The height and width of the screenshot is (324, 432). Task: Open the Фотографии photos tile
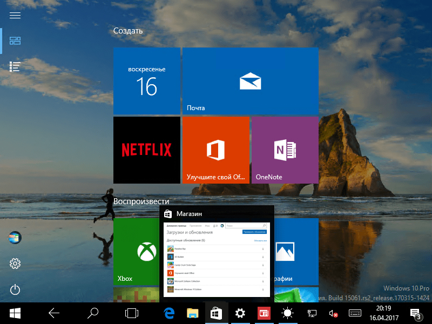296,252
